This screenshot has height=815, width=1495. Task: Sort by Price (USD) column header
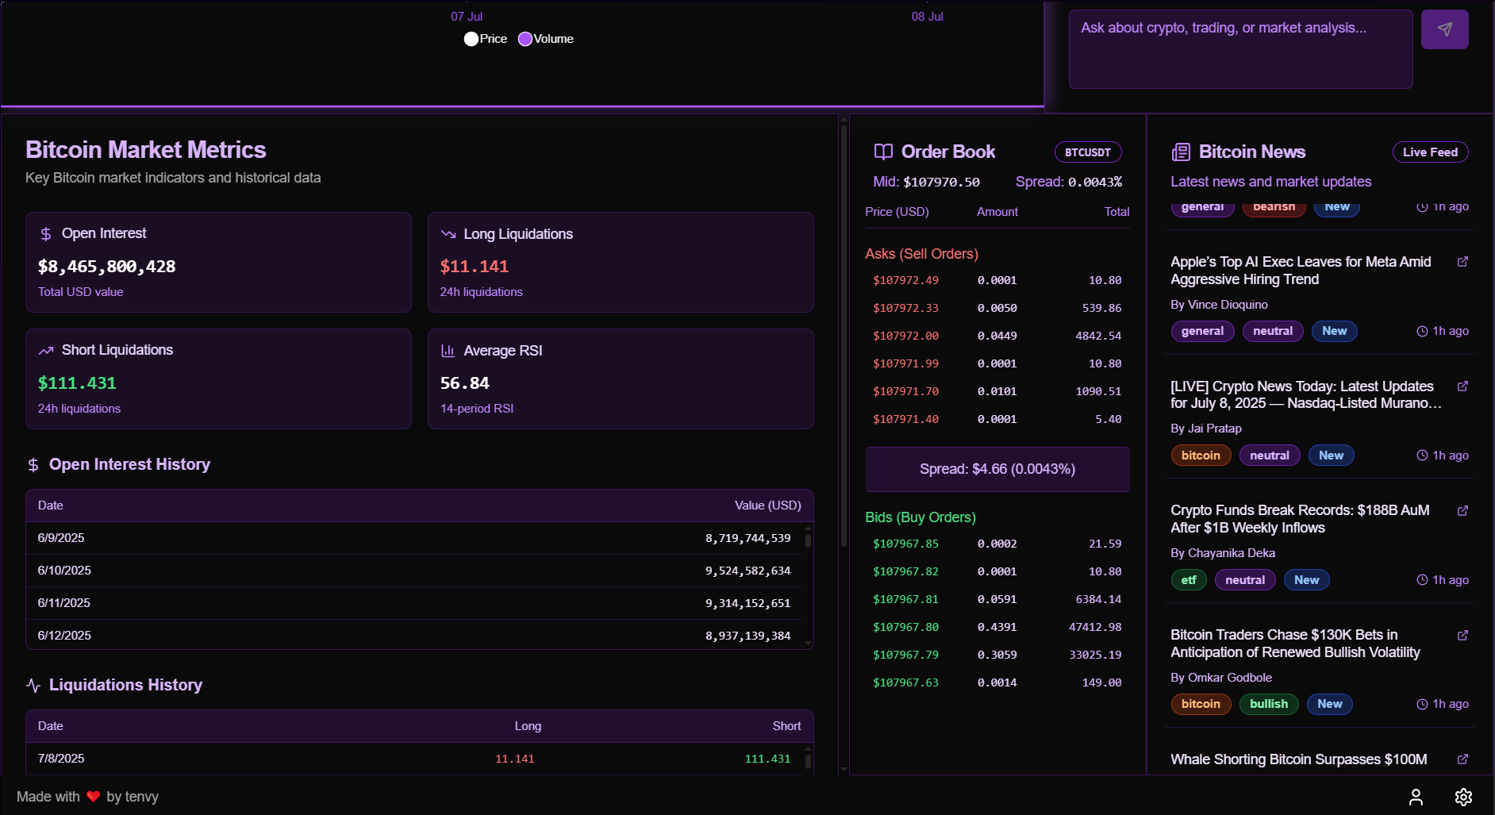[x=897, y=212]
